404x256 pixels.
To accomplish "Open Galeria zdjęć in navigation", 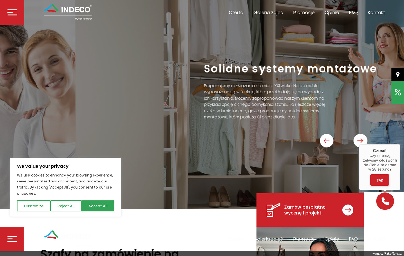I will point(268,12).
